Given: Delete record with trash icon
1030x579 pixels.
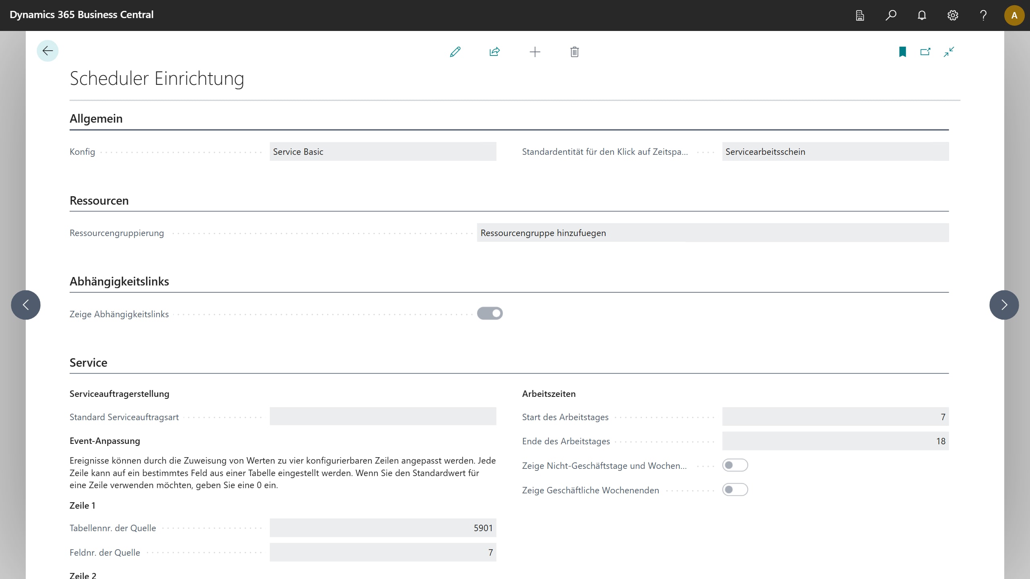Looking at the screenshot, I should tap(575, 52).
